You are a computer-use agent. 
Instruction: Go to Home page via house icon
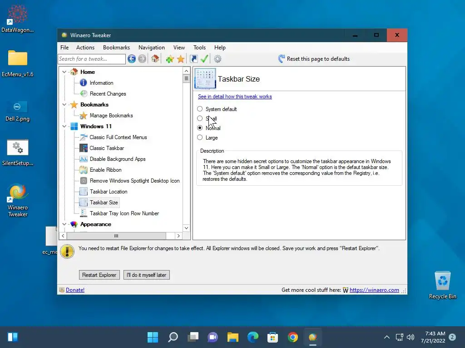pos(155,58)
